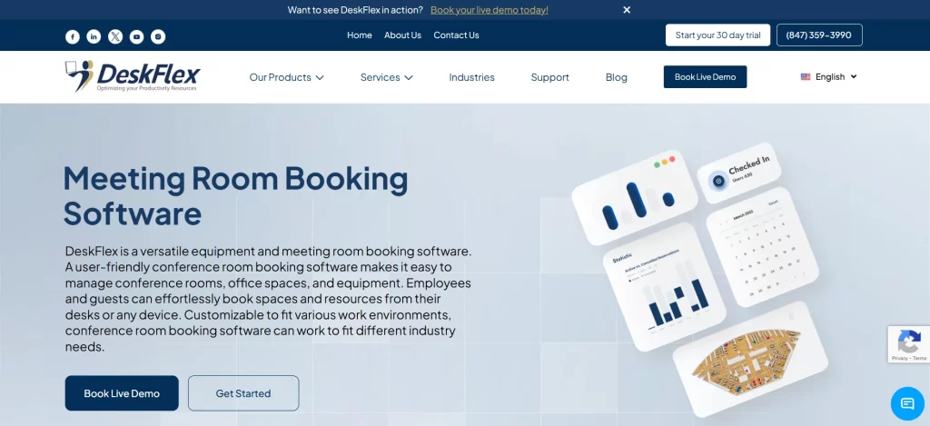This screenshot has width=930, height=426.
Task: Open the DeskFlex Facebook page icon
Action: tap(73, 36)
